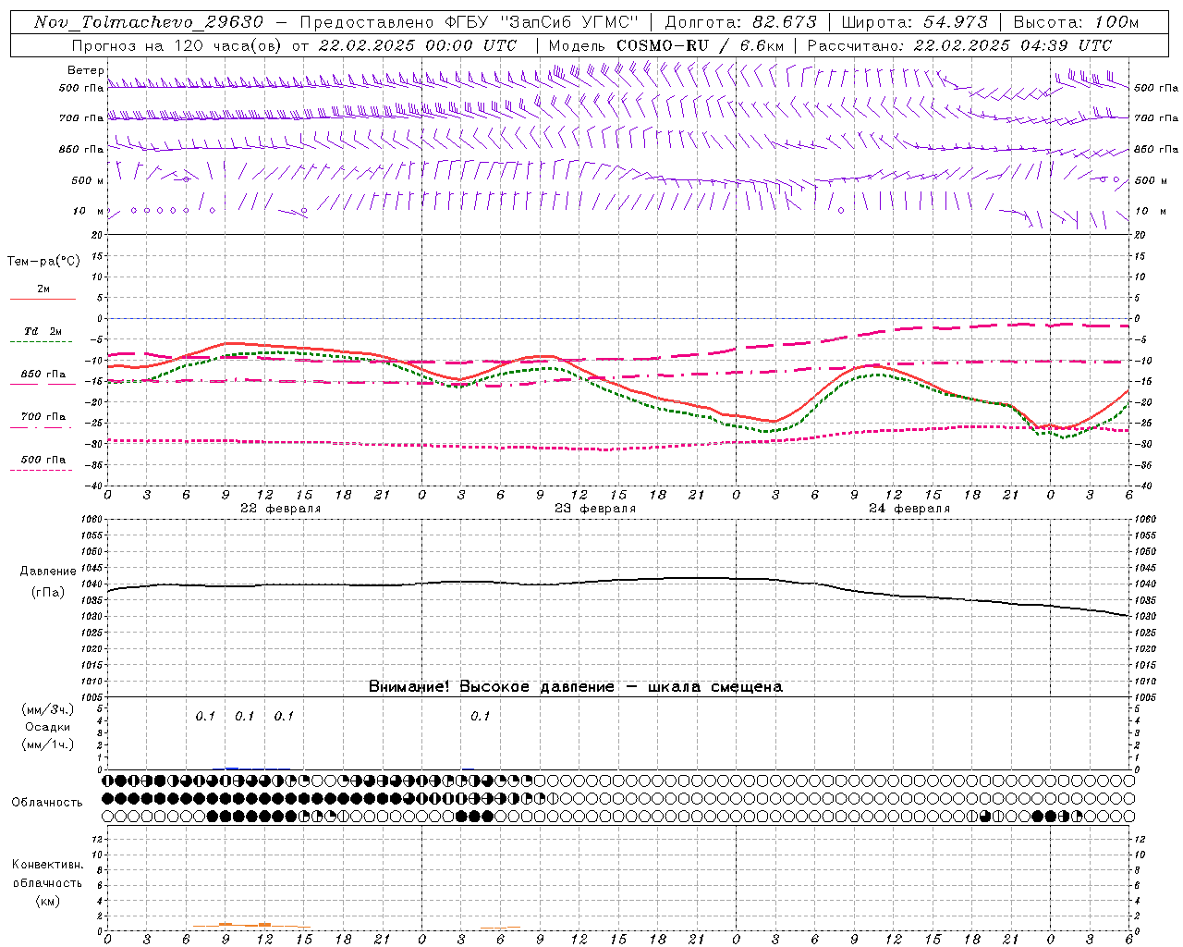Click the model name COSMO-RU / 6.6км

(x=701, y=45)
